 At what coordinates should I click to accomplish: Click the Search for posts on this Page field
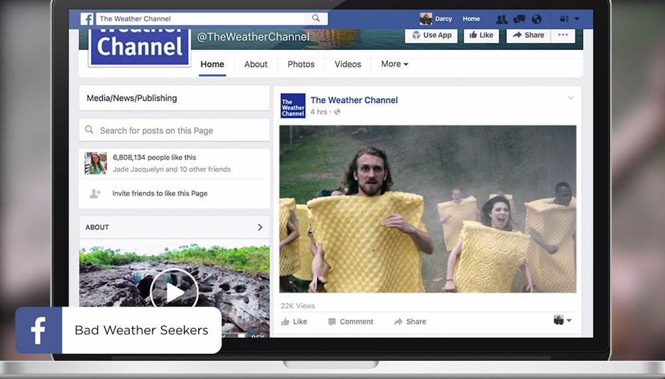[174, 130]
